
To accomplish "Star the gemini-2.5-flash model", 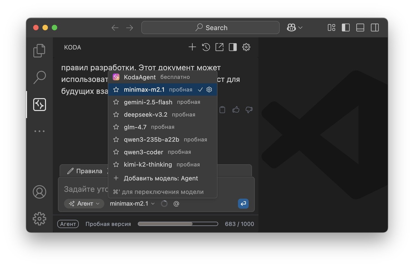I will [116, 102].
